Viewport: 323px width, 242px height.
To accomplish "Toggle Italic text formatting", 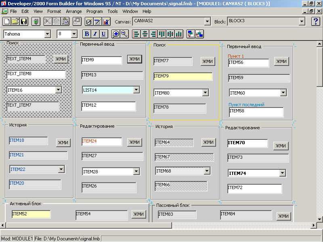I will (x=95, y=34).
